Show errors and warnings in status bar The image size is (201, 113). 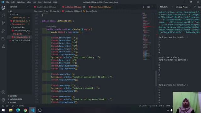coord(6,106)
